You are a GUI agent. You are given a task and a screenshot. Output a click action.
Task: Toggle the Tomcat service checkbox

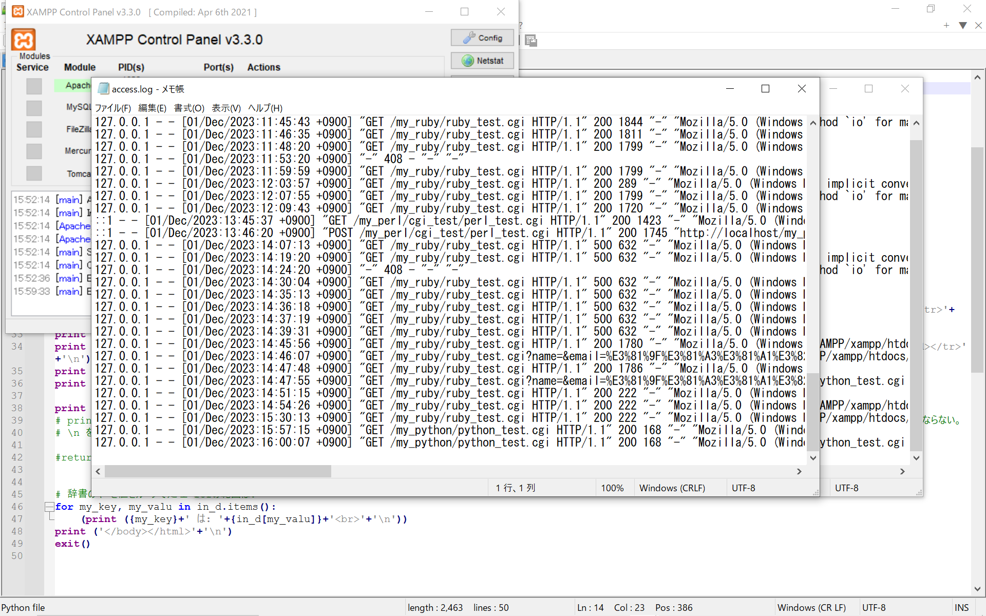pyautogui.click(x=34, y=174)
